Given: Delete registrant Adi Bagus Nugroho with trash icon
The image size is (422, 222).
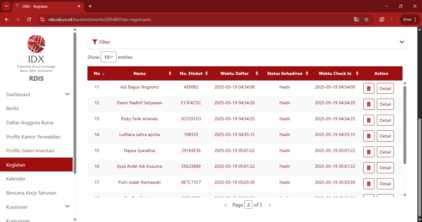Looking at the screenshot, I should click(x=369, y=88).
